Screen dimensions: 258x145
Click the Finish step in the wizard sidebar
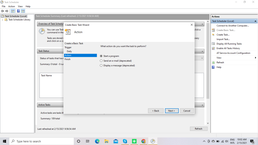coord(68,59)
